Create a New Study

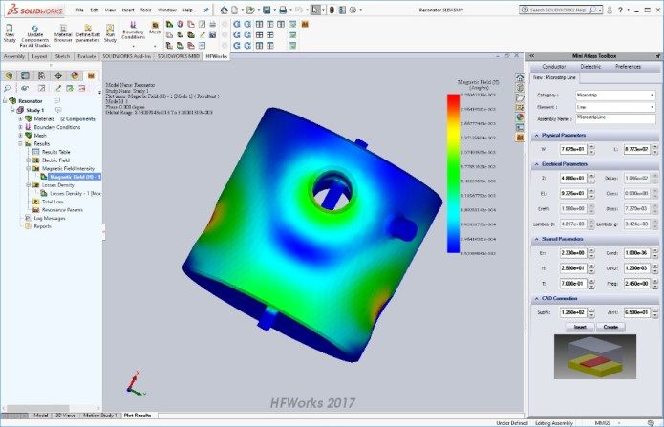[x=10, y=33]
